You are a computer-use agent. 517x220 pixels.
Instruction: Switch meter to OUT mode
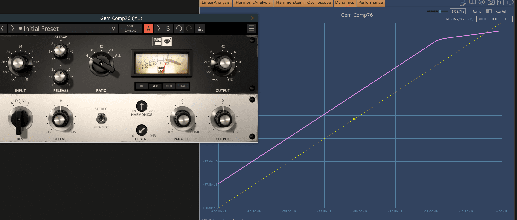pyautogui.click(x=169, y=86)
